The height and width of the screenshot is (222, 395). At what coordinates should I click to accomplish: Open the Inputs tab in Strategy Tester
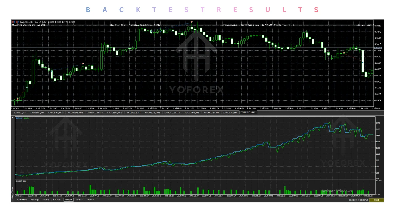point(46,200)
